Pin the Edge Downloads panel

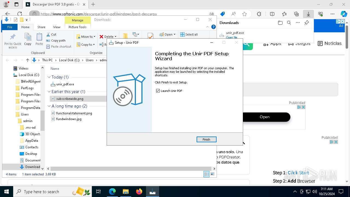(307, 23)
